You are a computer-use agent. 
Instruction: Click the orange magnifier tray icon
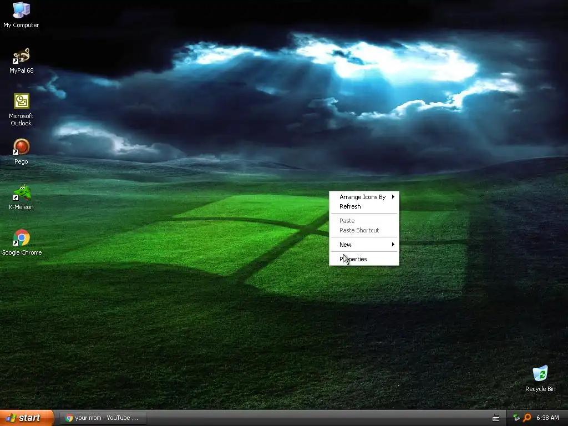(x=527, y=418)
